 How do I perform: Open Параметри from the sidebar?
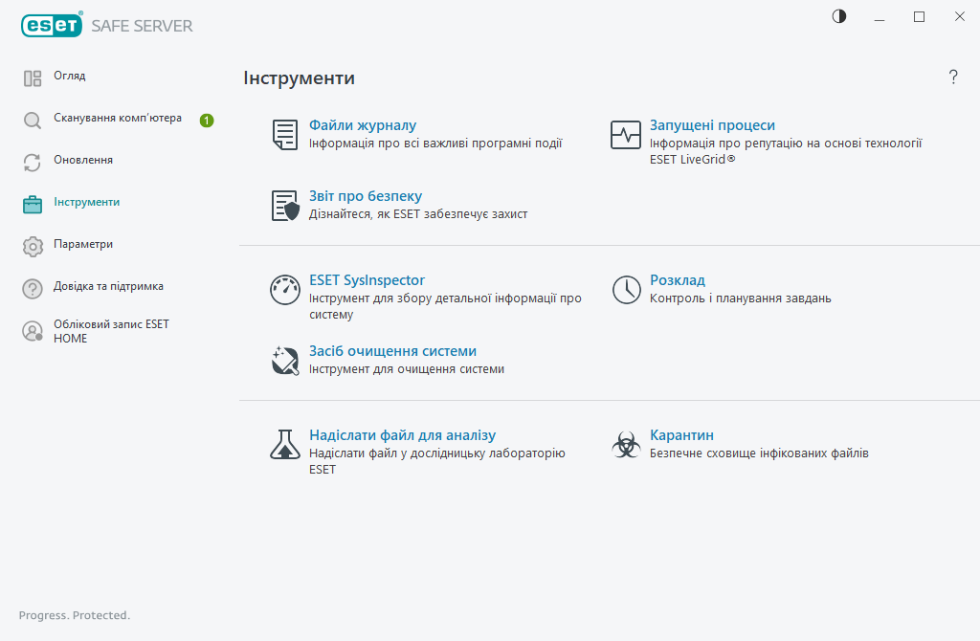82,245
